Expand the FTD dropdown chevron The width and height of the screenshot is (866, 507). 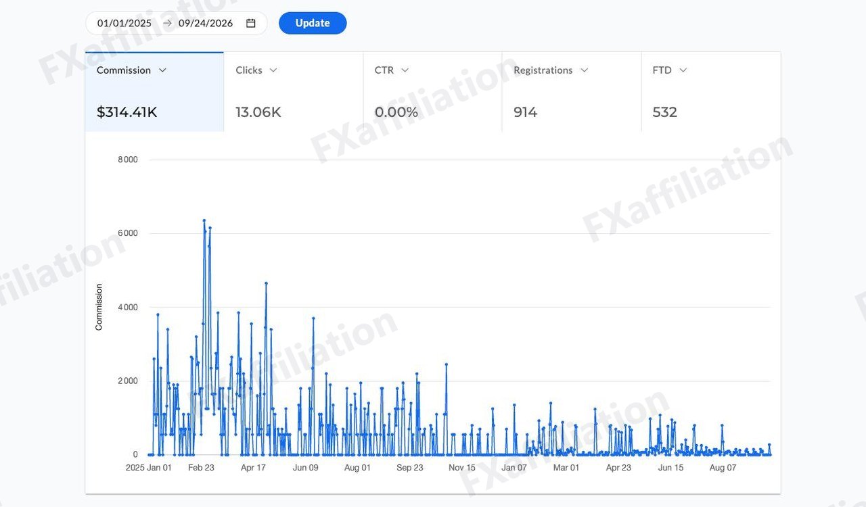[x=683, y=70]
